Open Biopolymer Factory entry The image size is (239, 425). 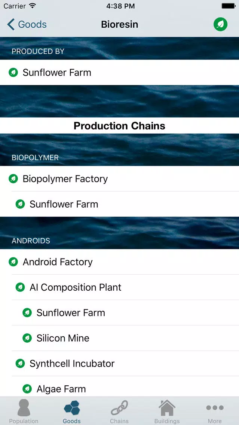pyautogui.click(x=120, y=178)
